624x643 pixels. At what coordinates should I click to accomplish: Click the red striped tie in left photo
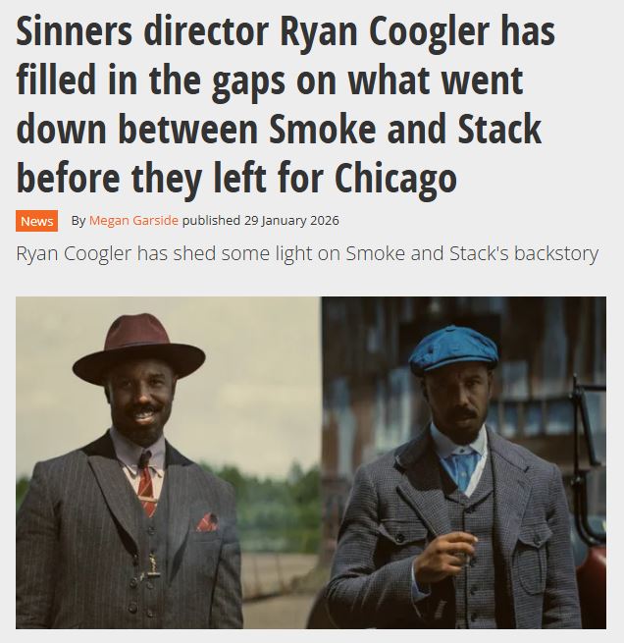[x=146, y=484]
